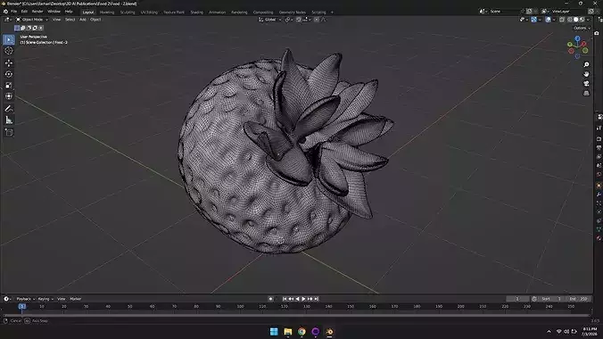Open the Keying dropdown in timeline

45,299
